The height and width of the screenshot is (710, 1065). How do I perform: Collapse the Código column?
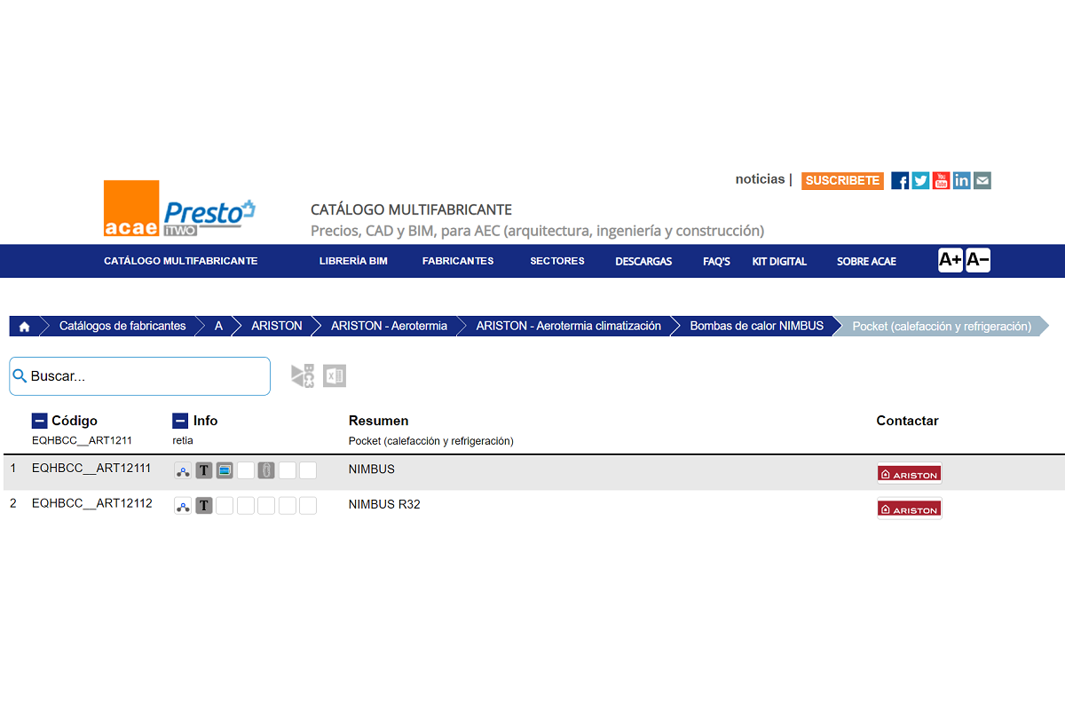pyautogui.click(x=39, y=421)
